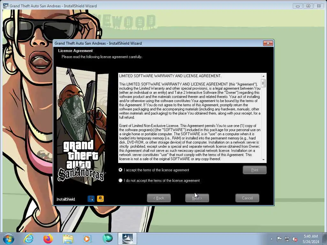Click 'Please read the following license agreement carefully.'
This screenshot has width=327, height=245.
(x=102, y=57)
